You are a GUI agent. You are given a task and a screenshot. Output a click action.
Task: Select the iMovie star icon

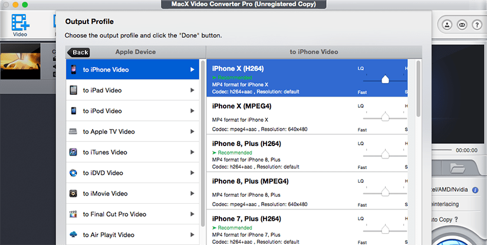(73, 194)
